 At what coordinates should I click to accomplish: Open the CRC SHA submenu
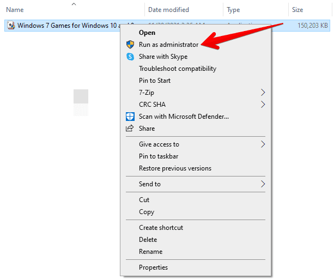196,105
